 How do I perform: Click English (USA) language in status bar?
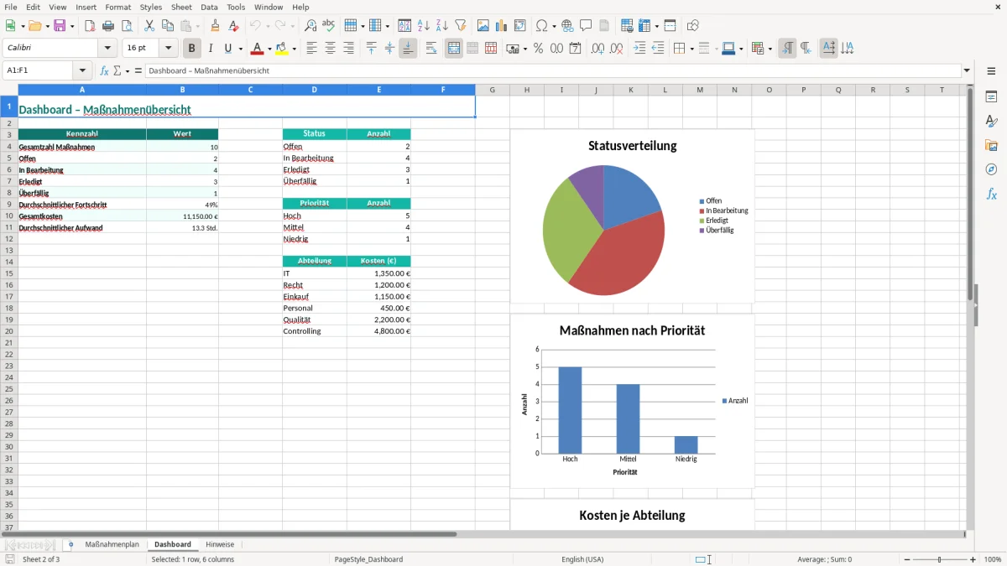(x=582, y=559)
